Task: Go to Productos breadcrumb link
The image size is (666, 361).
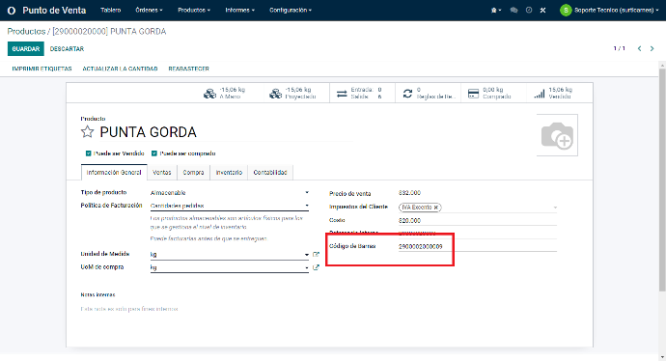Action: coord(26,32)
